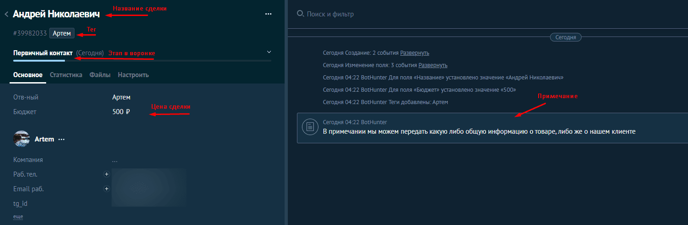Click the note document icon
688x225 pixels.
[310, 127]
